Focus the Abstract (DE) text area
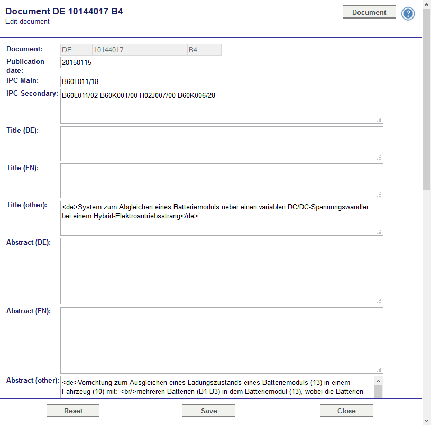 222,271
